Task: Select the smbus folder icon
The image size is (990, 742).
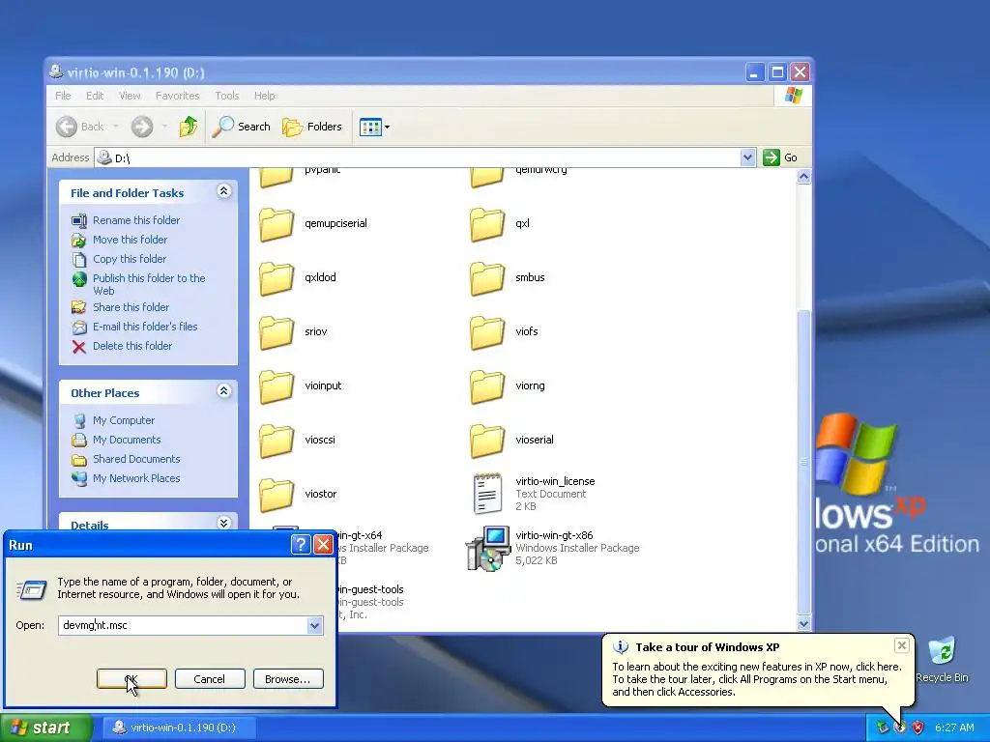Action: coord(487,278)
